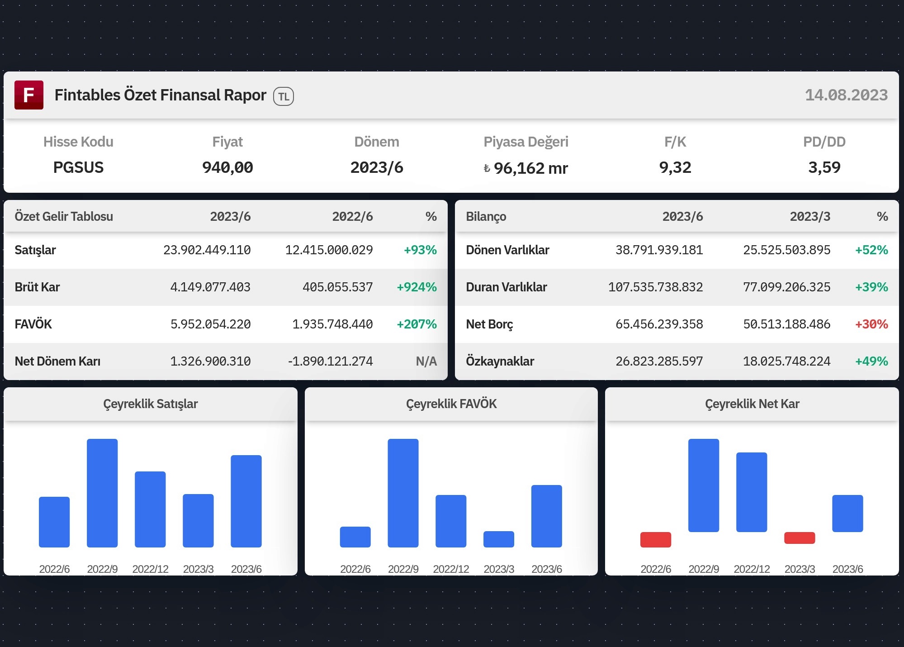Click the Net Borç row label
Screen dimensions: 904x647
click(x=489, y=324)
